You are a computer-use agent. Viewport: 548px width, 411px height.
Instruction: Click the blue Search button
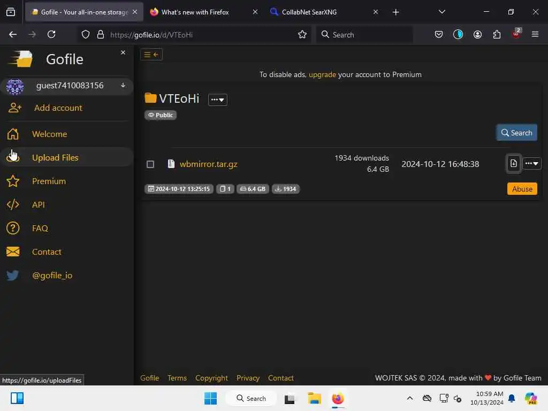pyautogui.click(x=516, y=133)
